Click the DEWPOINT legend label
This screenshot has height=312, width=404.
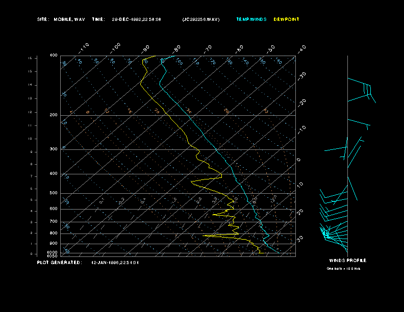pyautogui.click(x=286, y=19)
